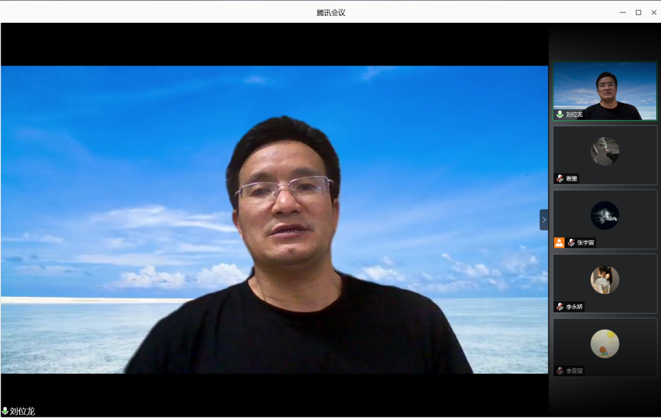Viewport: 661px width, 418px height.
Task: Select 刘位龙's video thumbnail in the sidebar
Action: tap(604, 91)
